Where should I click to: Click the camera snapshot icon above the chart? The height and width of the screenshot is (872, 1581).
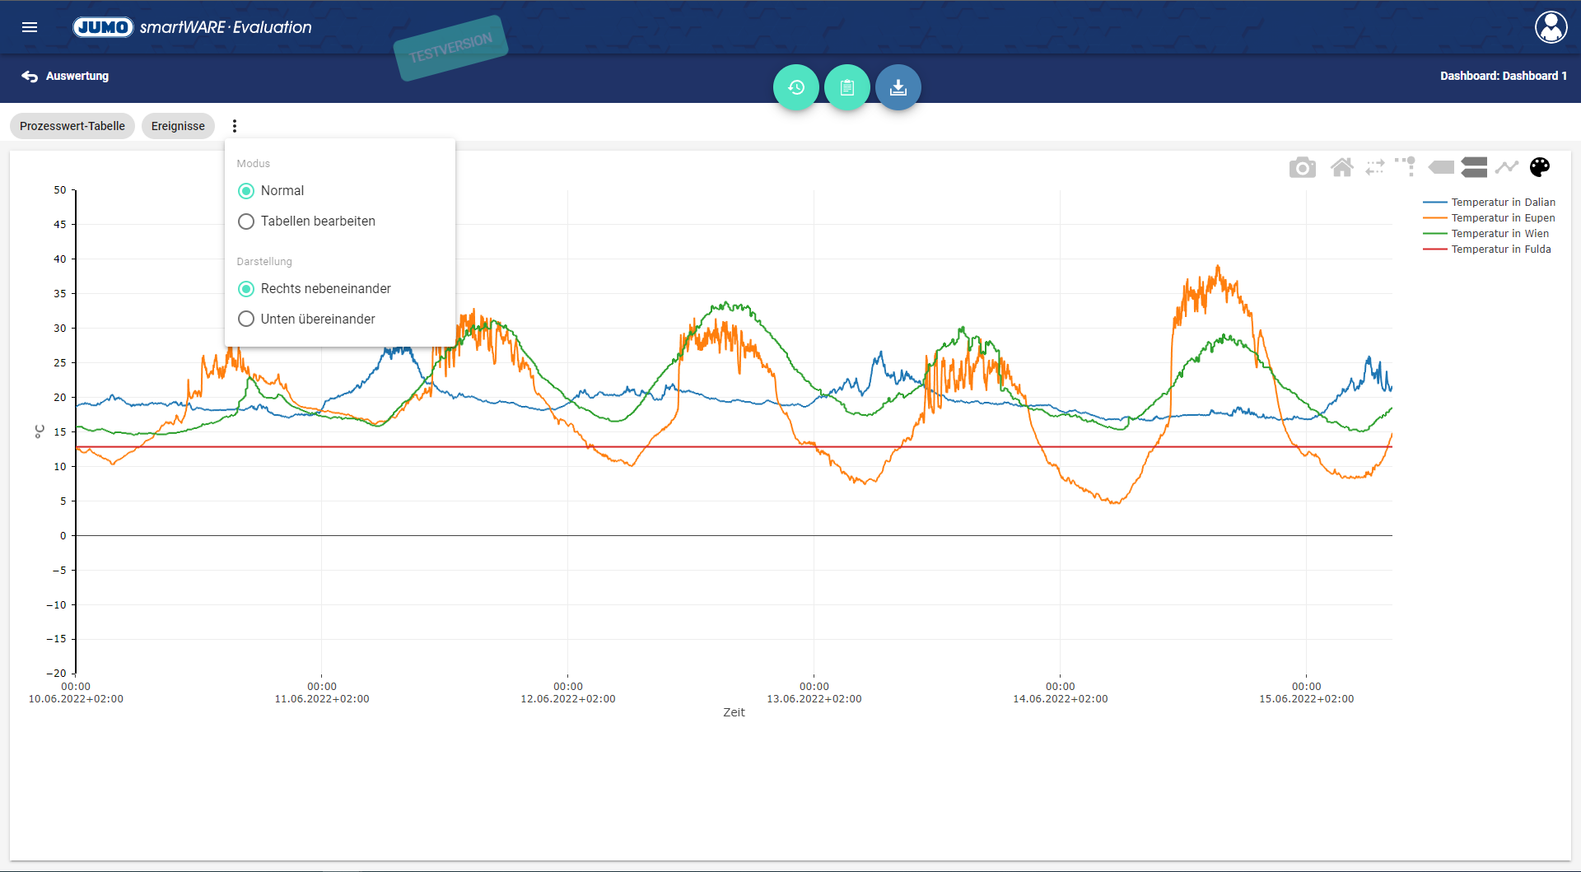(x=1302, y=168)
